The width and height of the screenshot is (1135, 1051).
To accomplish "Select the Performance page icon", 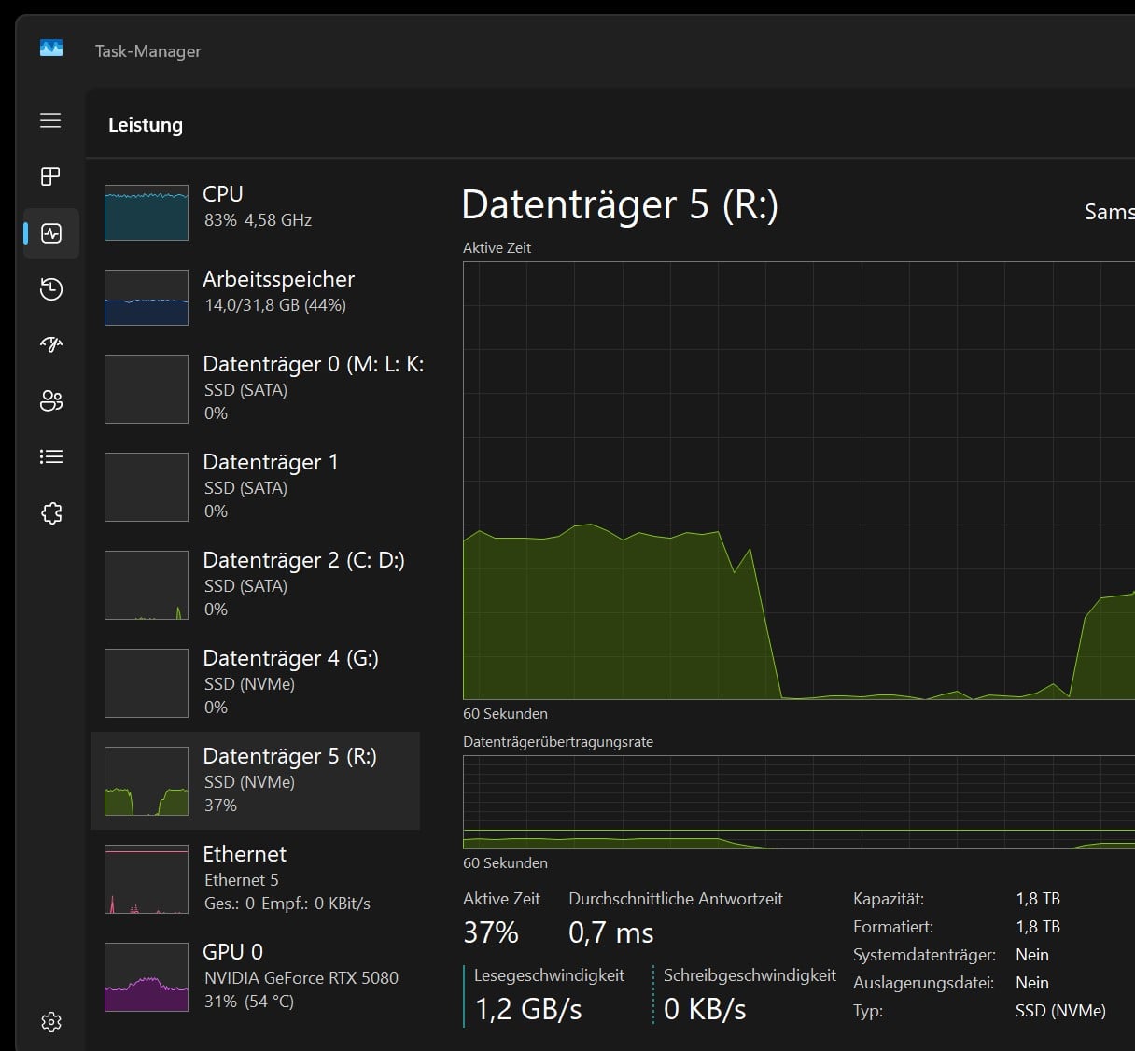I will [x=51, y=233].
